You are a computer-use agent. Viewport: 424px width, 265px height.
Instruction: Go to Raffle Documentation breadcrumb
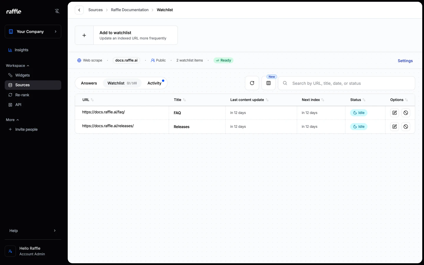tap(130, 10)
